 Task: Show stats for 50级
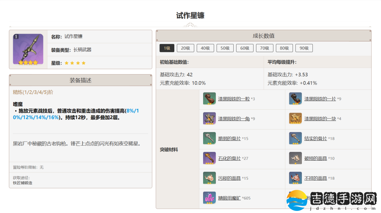225,48
